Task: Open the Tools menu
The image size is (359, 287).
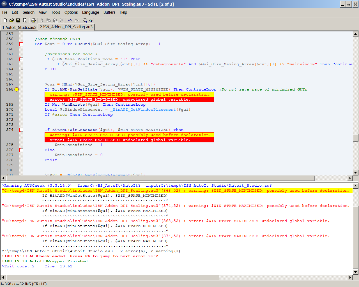Action: 55,12
